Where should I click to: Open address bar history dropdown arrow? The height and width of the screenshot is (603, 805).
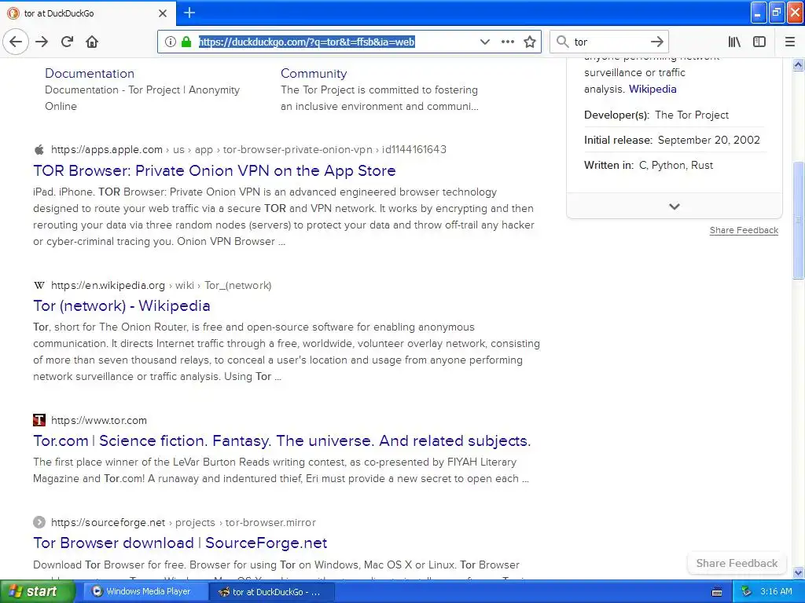point(484,42)
